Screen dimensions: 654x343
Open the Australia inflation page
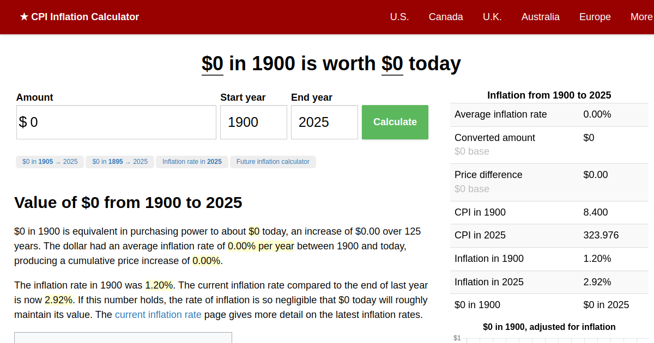coord(540,17)
